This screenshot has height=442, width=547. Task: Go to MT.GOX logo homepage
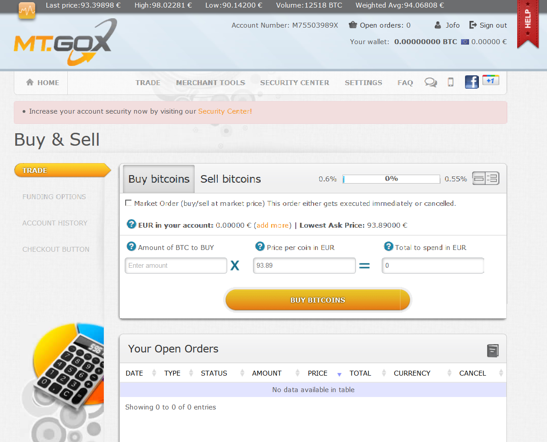click(65, 43)
